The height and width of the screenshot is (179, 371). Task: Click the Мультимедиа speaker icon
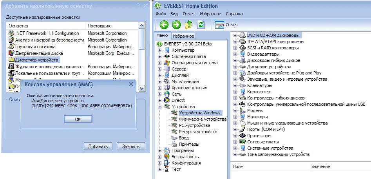(167, 81)
